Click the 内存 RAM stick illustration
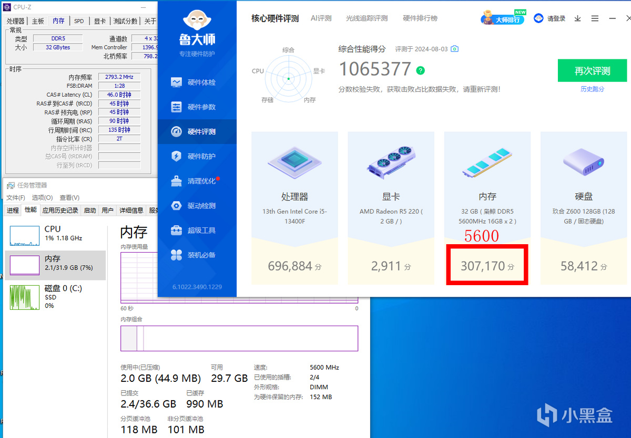631x438 pixels. click(487, 162)
